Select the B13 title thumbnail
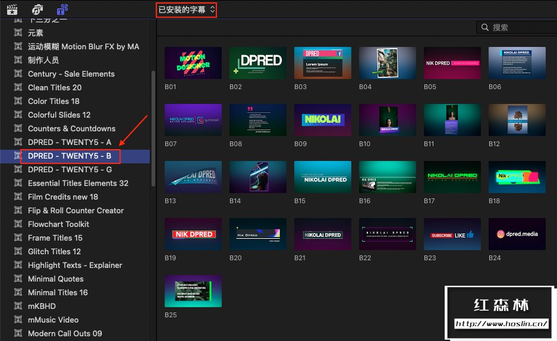The image size is (557, 341). click(193, 177)
